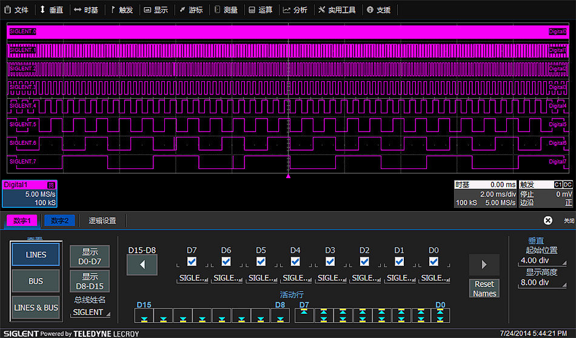Open the 总线姓名 SIGLENT dropdown
Viewport: 576px width, 338px height.
tap(91, 313)
